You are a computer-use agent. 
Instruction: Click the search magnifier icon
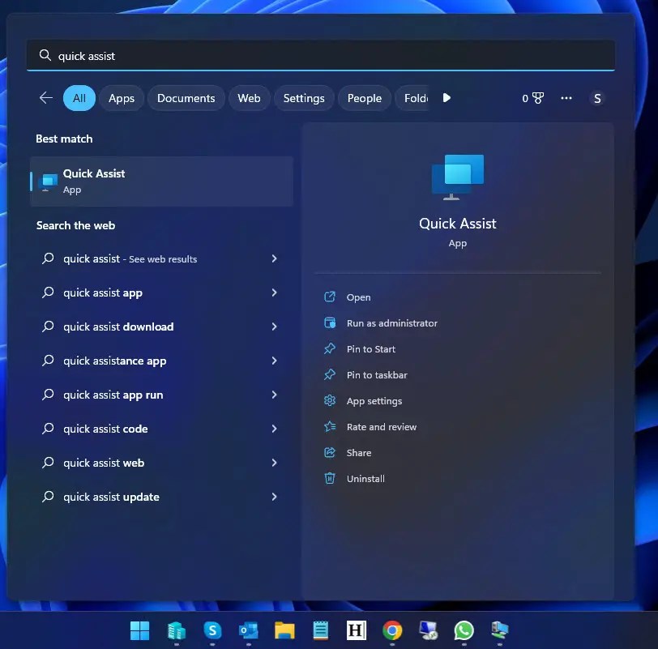click(x=45, y=55)
